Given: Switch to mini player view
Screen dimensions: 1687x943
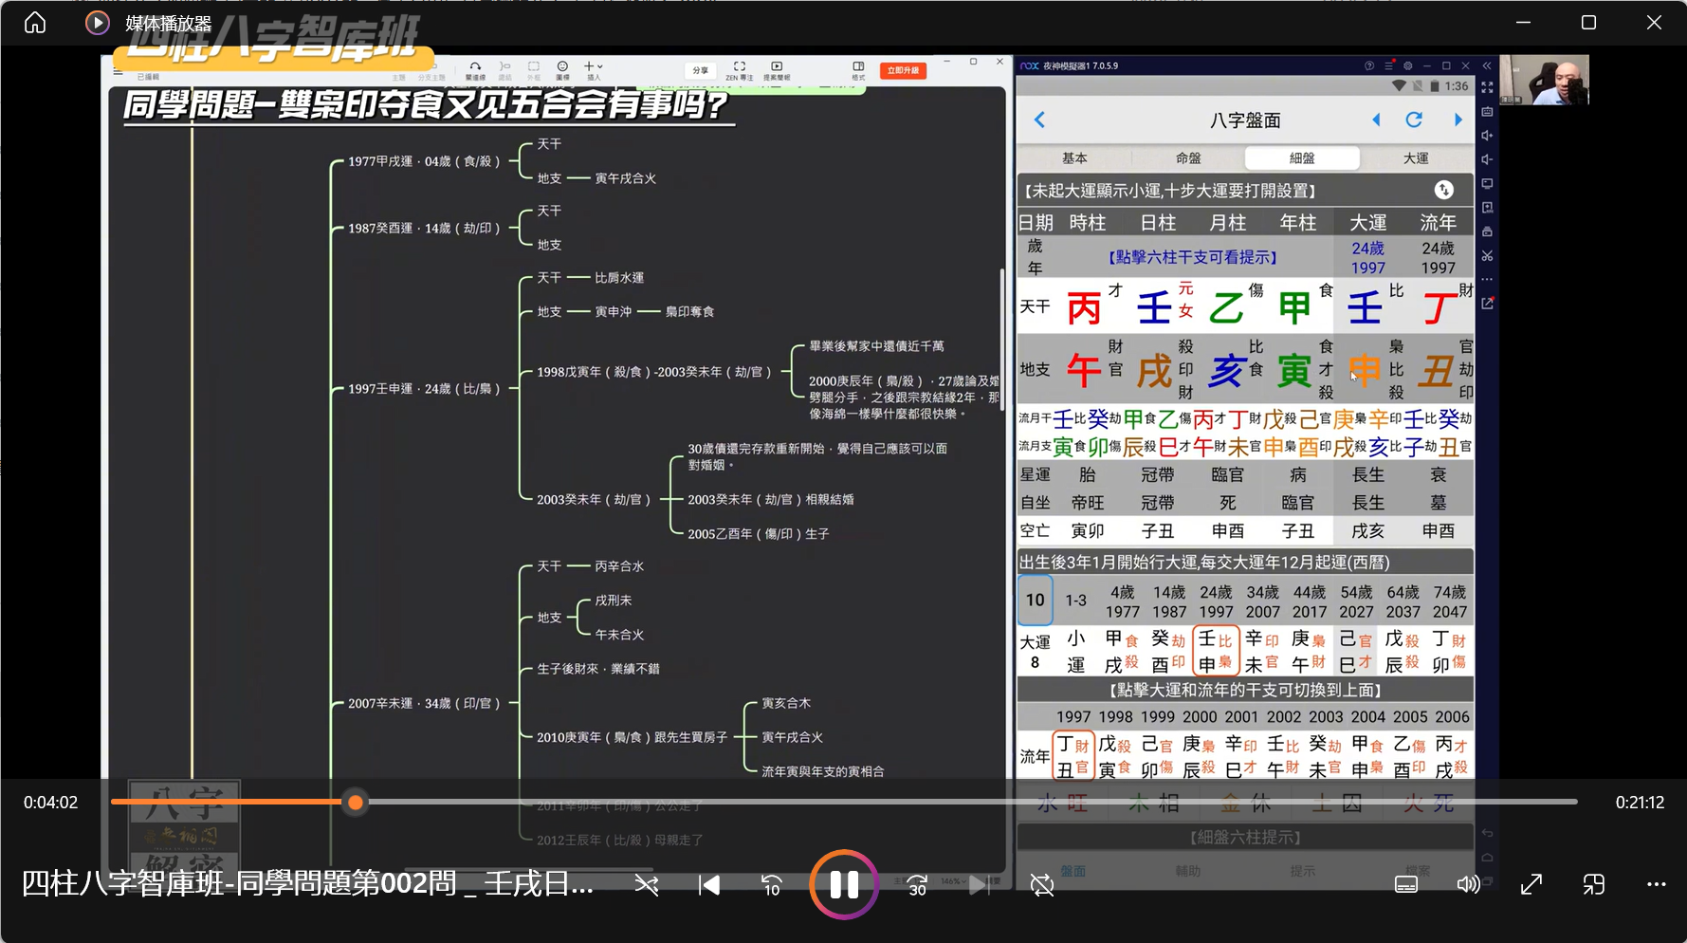Looking at the screenshot, I should point(1594,884).
